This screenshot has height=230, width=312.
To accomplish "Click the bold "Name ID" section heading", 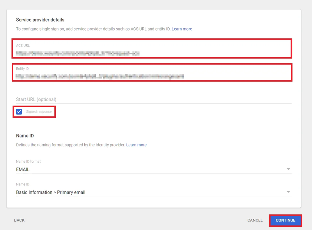I will [25, 136].
